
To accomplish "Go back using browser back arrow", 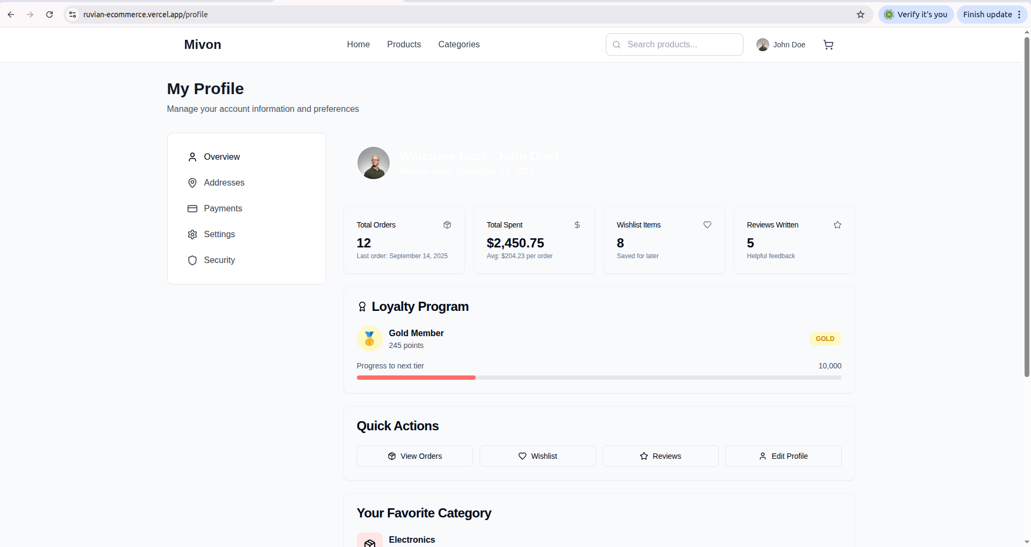I will coord(11,15).
